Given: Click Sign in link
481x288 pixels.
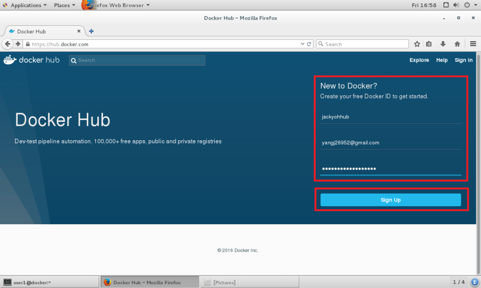Looking at the screenshot, I should click(464, 60).
